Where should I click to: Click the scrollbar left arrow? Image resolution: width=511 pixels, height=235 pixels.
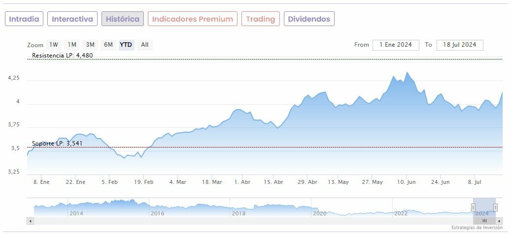click(x=31, y=221)
